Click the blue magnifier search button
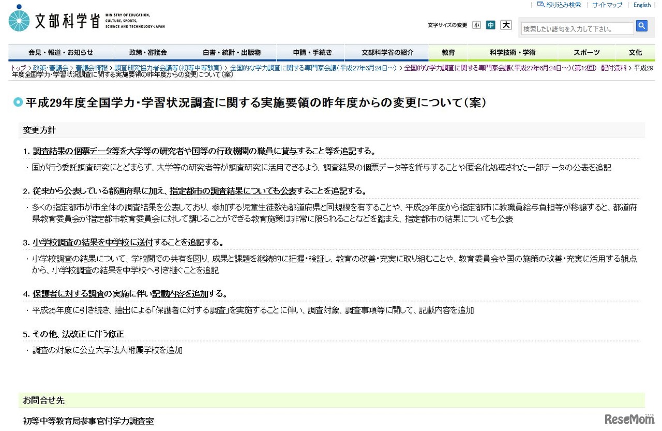 point(641,25)
